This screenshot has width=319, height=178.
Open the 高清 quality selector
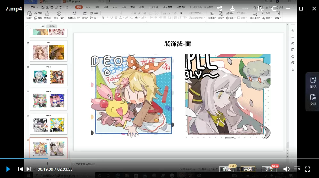(248, 169)
